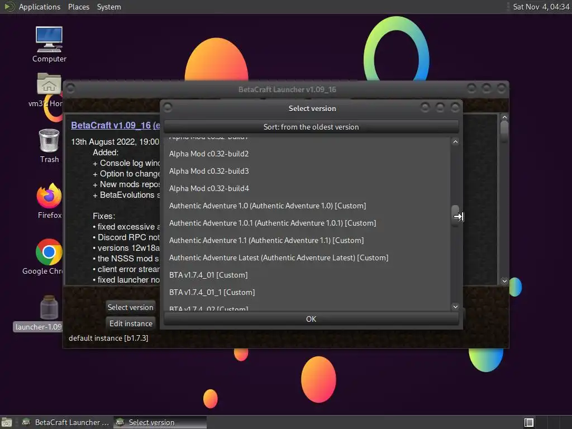Click the clock showing Sat Nov 4
This screenshot has width=572, height=429.
click(541, 7)
